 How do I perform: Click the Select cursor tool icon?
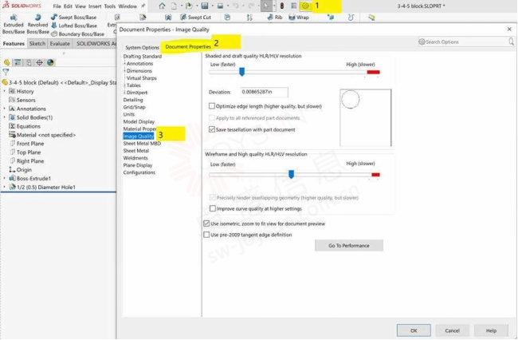click(x=266, y=6)
